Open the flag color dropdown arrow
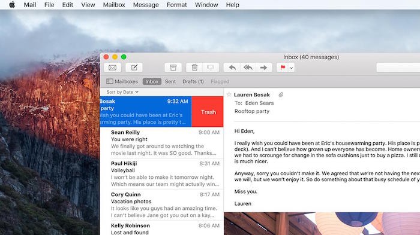This screenshot has height=235, width=420. 292,68
